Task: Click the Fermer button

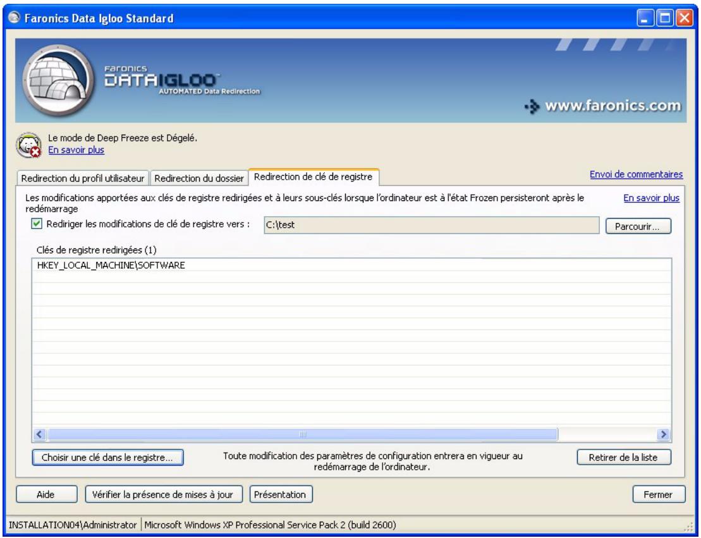Action: [x=659, y=494]
